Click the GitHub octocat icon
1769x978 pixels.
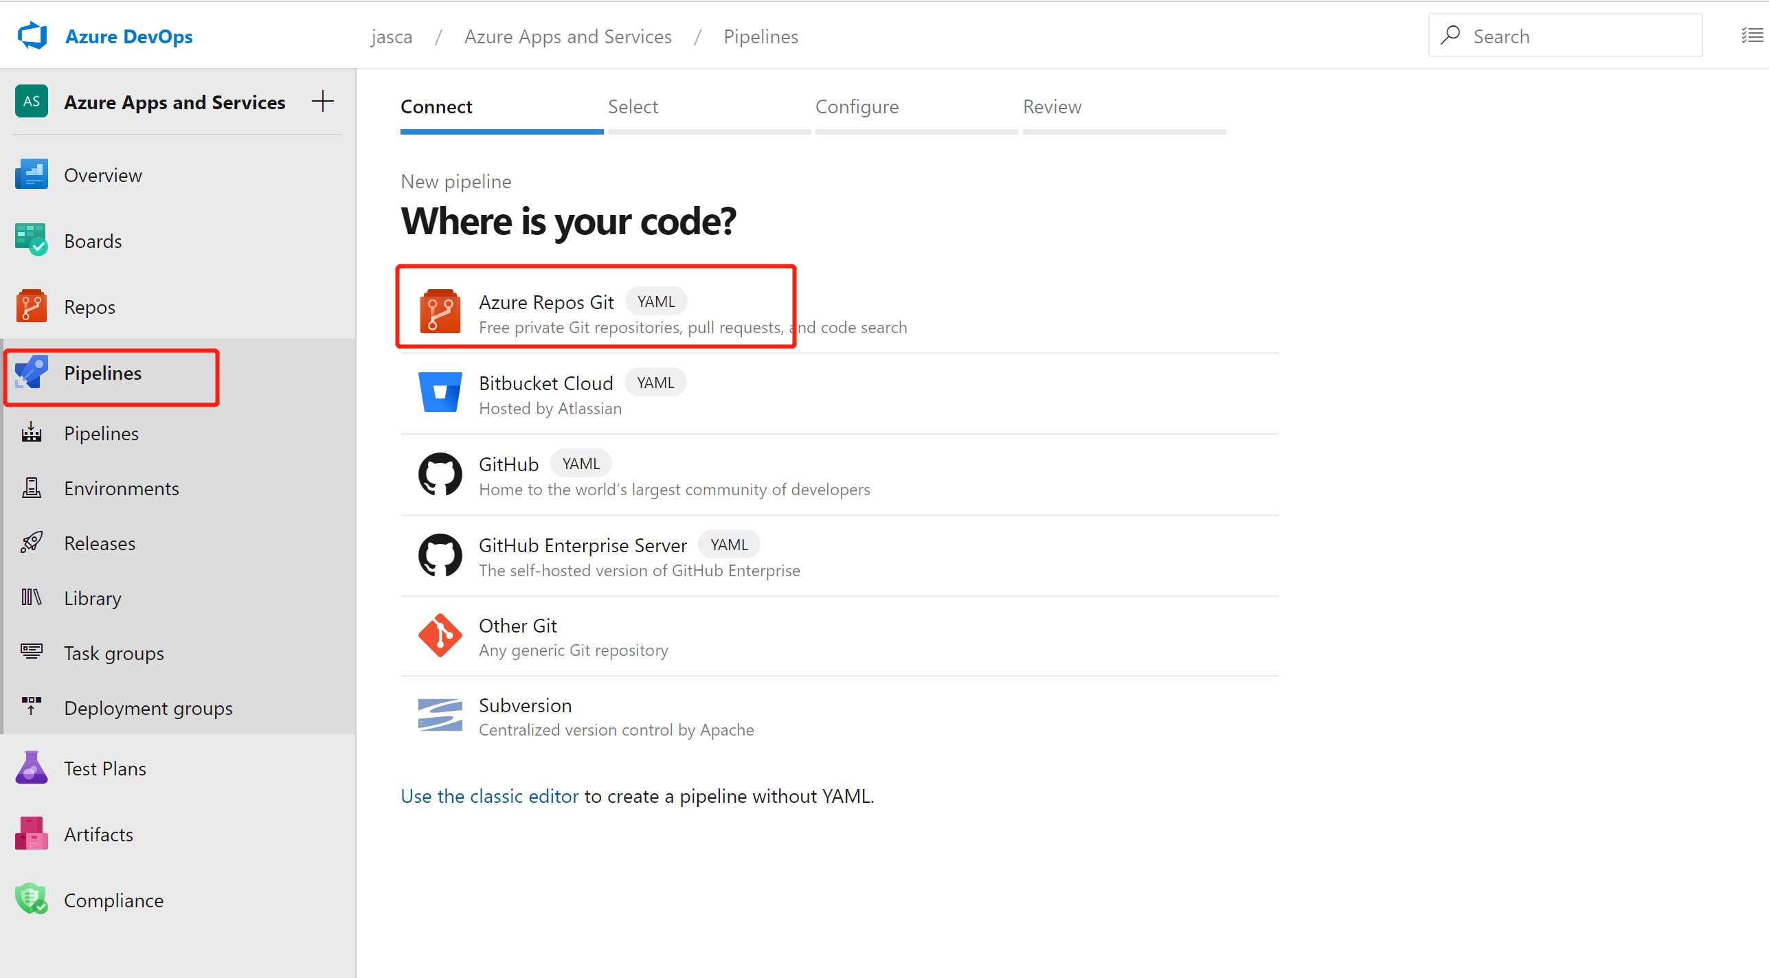click(x=440, y=474)
